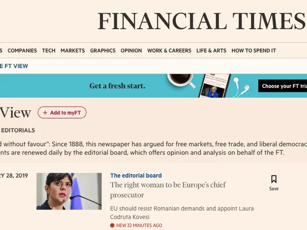Open the Get a fresh start banner
The height and width of the screenshot is (230, 307).
(117, 86)
